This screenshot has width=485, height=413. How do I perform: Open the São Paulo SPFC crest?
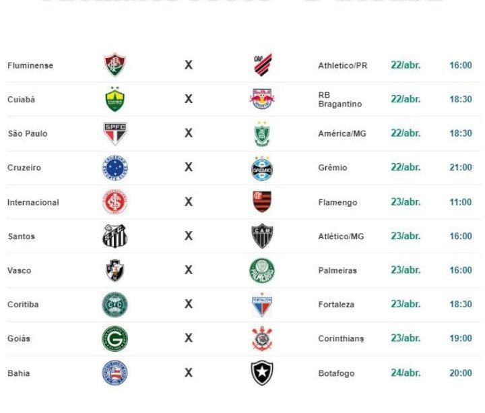coord(115,133)
